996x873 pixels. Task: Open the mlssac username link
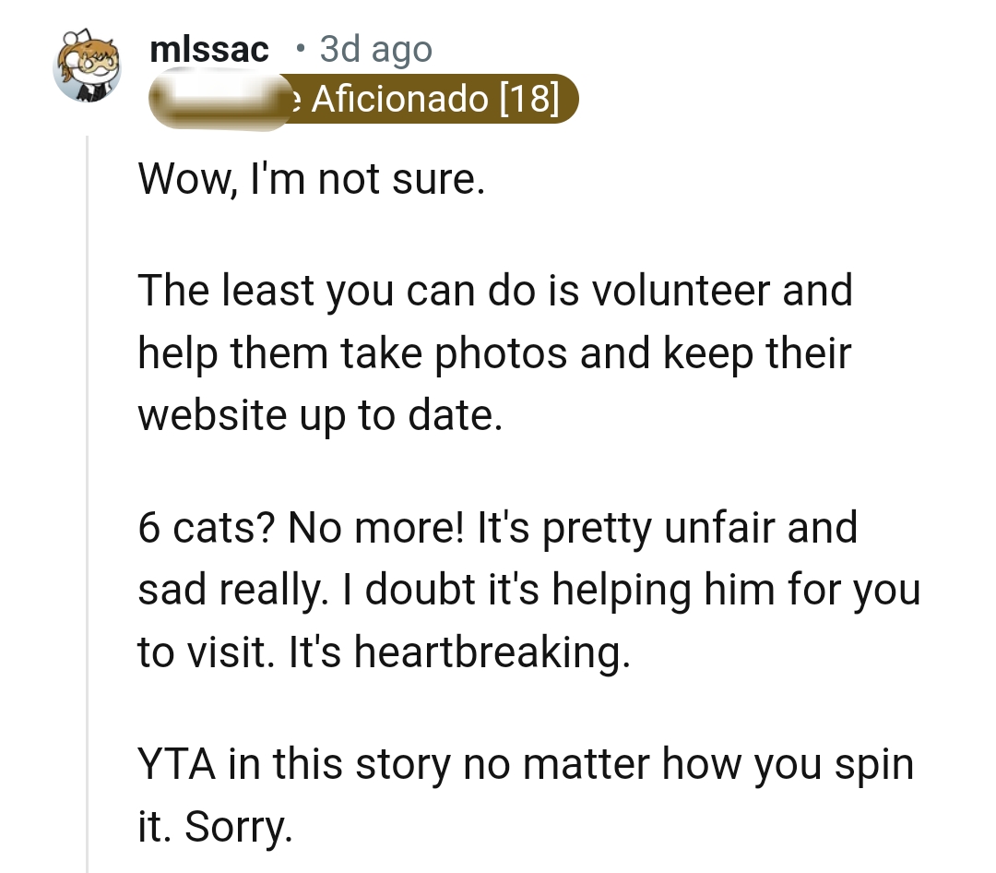tap(208, 49)
